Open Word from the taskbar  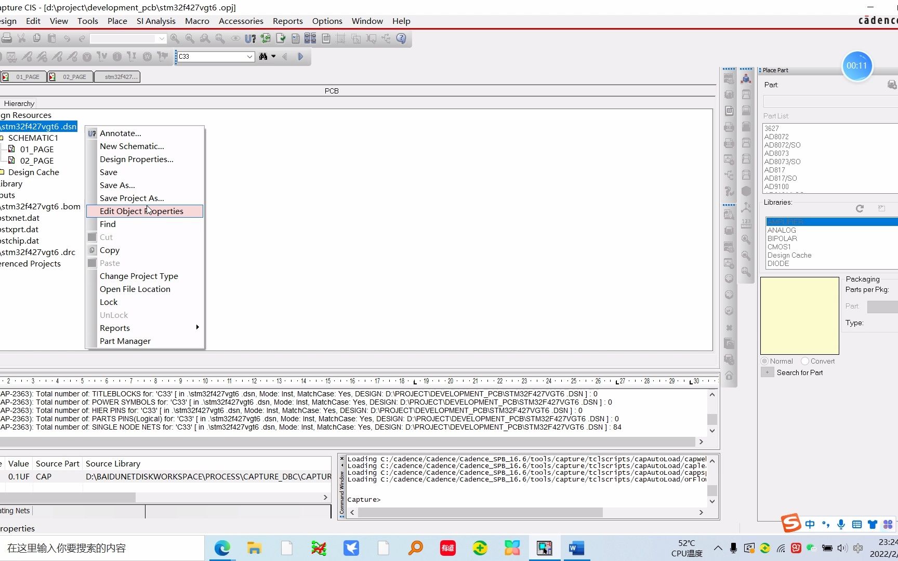[x=576, y=548]
